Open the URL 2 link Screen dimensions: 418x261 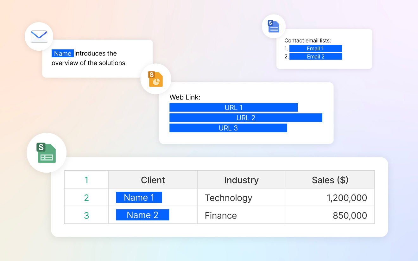(246, 118)
